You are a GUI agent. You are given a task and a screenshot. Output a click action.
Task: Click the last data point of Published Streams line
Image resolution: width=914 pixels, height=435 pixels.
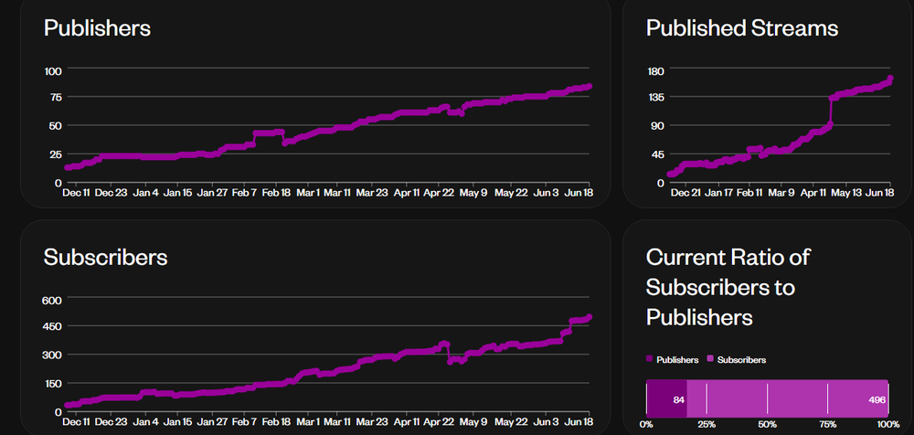point(890,79)
